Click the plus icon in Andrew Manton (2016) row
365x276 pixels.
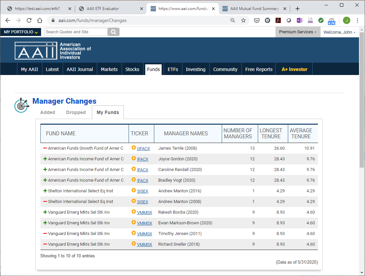point(134,190)
